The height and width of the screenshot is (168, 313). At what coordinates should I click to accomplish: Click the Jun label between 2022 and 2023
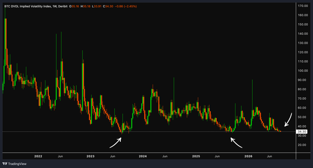(60, 156)
